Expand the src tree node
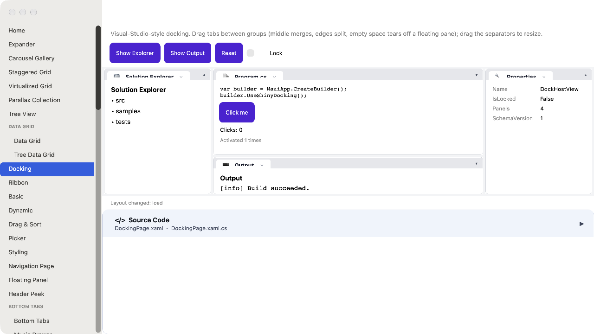The image size is (594, 334). tap(113, 101)
